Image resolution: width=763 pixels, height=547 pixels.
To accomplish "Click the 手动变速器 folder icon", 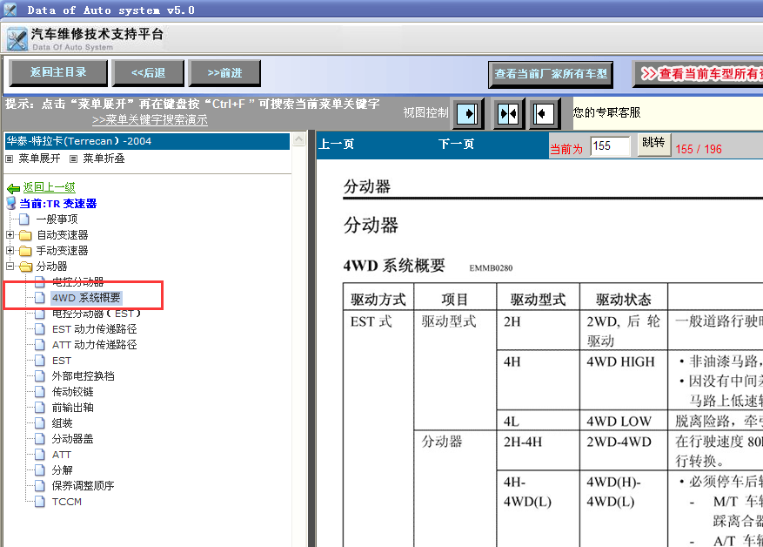I will point(25,251).
